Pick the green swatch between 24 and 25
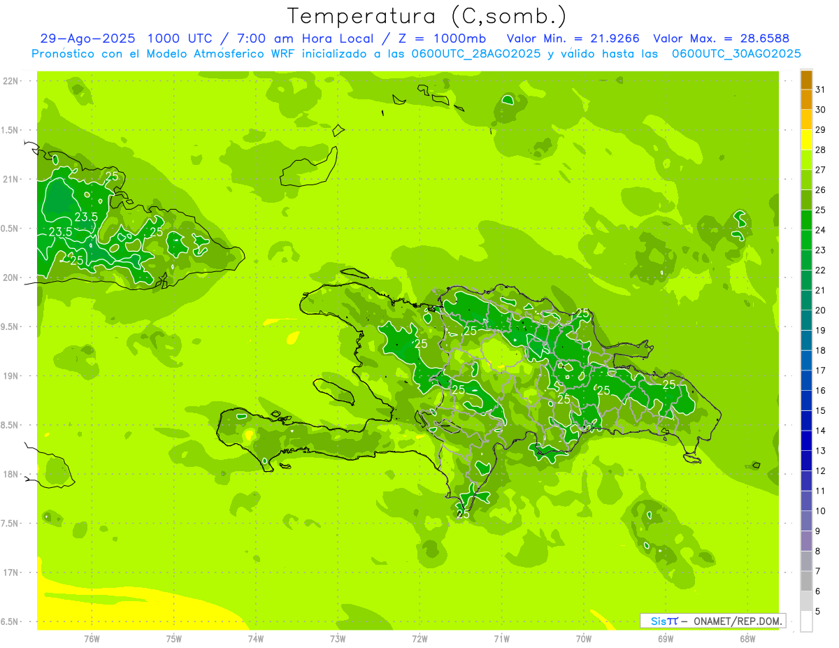This screenshot has width=839, height=648. pyautogui.click(x=806, y=219)
